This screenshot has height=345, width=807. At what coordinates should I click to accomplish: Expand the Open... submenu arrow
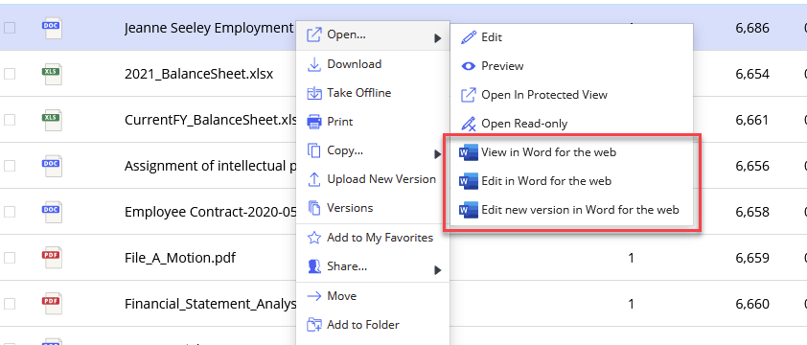click(x=437, y=38)
